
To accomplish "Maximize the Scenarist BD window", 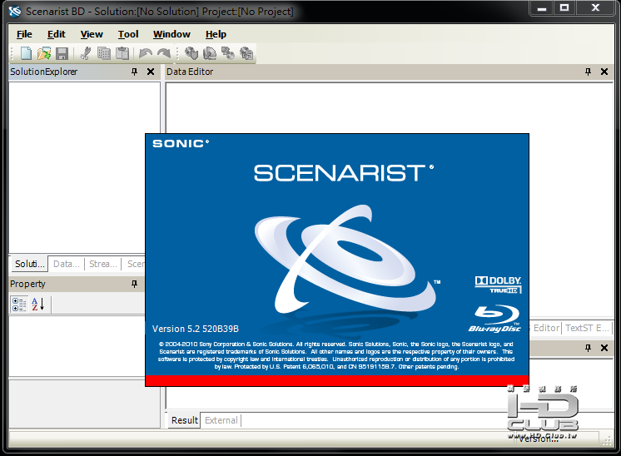I will (564, 8).
